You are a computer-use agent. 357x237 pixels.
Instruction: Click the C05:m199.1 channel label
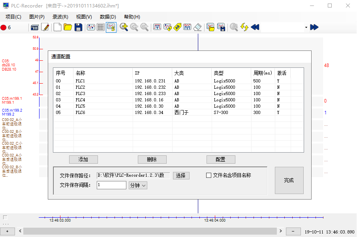(x=12, y=100)
